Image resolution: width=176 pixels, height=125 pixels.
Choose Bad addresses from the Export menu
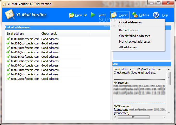point(138,30)
